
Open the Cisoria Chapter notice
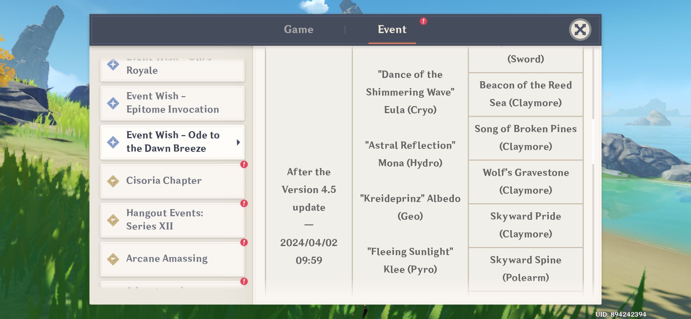coord(172,181)
